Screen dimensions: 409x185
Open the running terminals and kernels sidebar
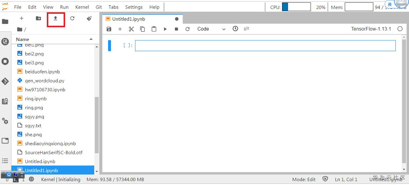[5, 61]
